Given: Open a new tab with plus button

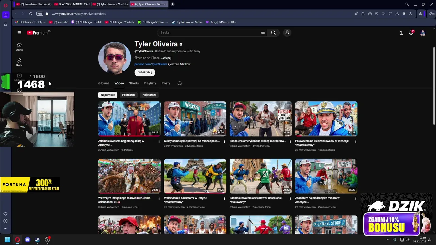Looking at the screenshot, I should (173, 4).
